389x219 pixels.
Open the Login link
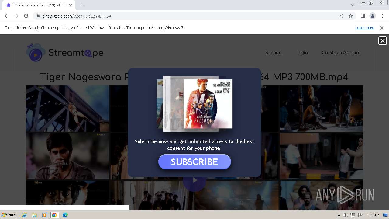coord(302,52)
